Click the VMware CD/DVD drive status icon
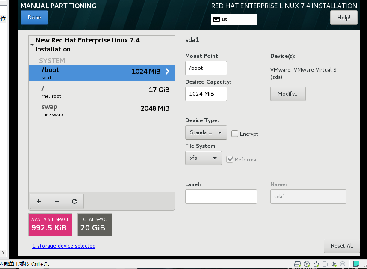 click(307, 264)
